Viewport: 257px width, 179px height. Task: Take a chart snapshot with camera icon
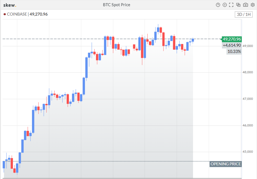[245, 5]
